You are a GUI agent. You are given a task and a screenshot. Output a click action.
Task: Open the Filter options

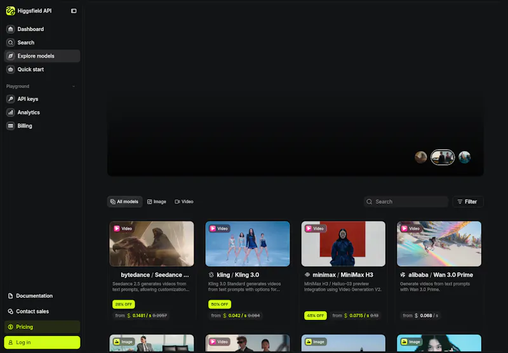click(x=468, y=202)
